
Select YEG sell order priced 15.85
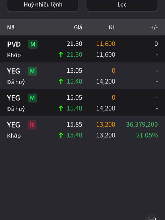point(82,130)
